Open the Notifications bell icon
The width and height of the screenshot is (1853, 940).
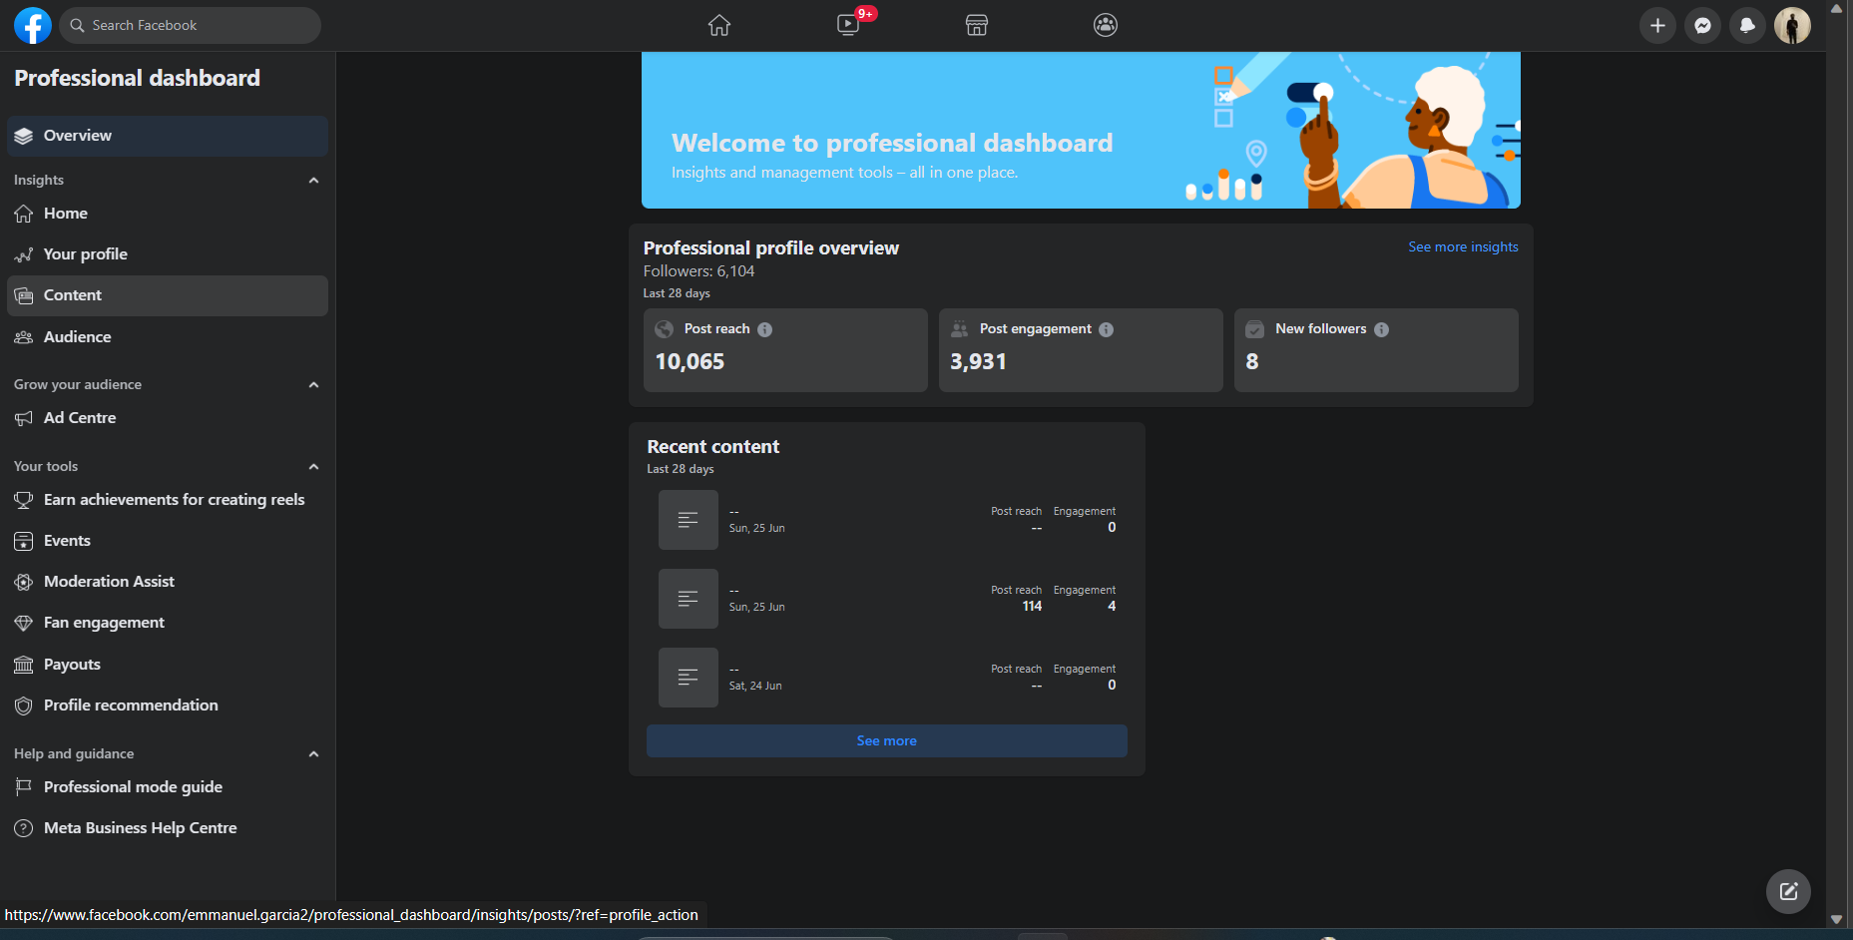(1747, 26)
